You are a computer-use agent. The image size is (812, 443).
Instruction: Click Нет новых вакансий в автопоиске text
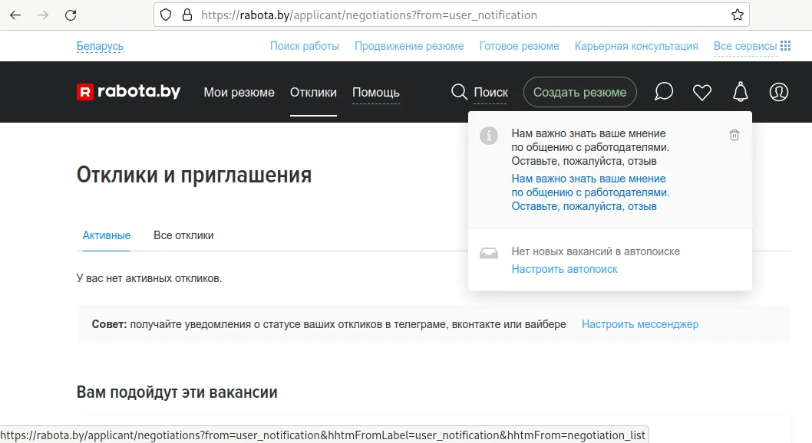596,251
